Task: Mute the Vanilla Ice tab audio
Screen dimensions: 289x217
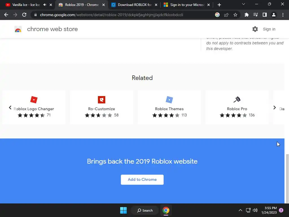Action: tap(45, 5)
